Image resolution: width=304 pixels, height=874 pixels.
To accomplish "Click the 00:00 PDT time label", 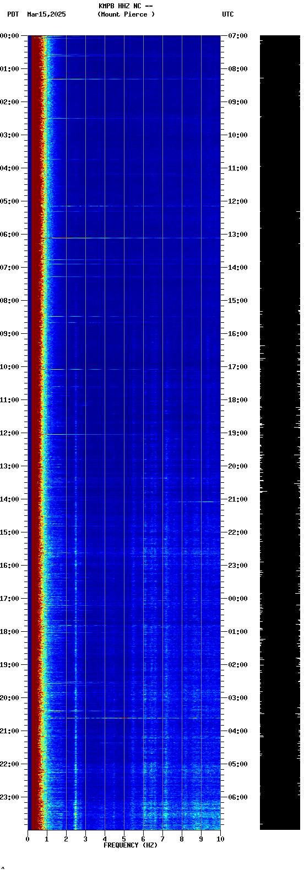I will [x=9, y=36].
